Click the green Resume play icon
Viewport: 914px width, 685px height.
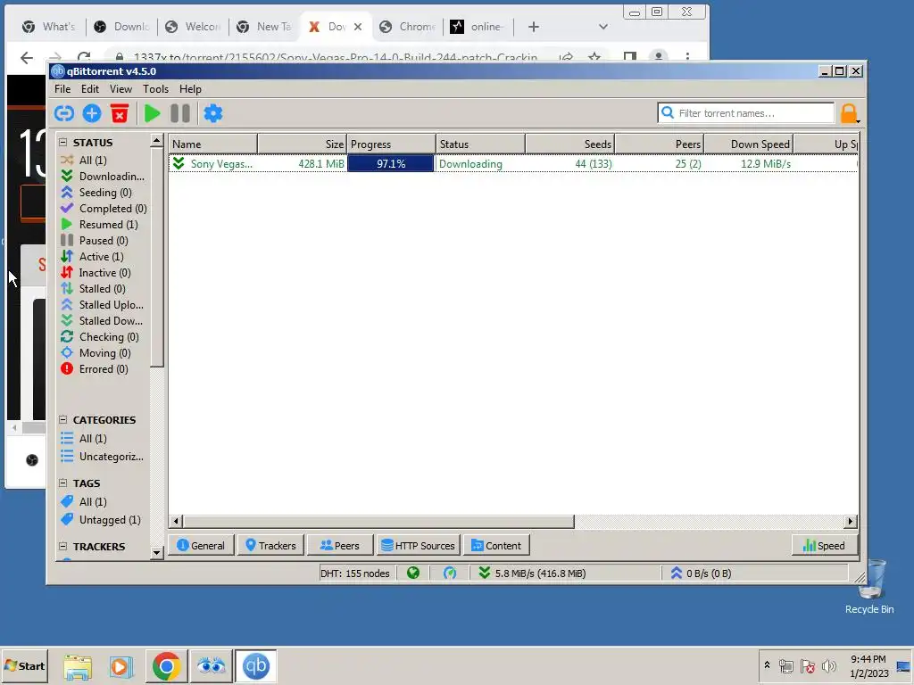point(152,113)
